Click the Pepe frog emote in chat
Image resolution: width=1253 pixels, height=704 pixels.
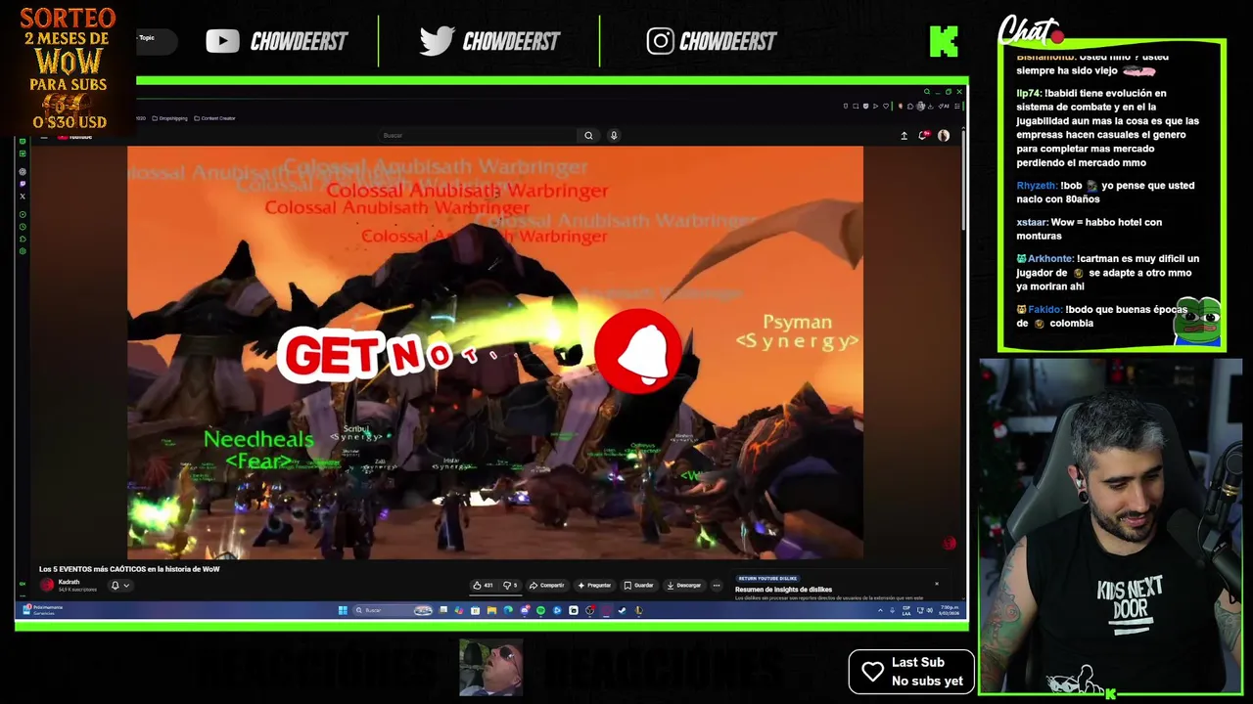tap(1198, 323)
